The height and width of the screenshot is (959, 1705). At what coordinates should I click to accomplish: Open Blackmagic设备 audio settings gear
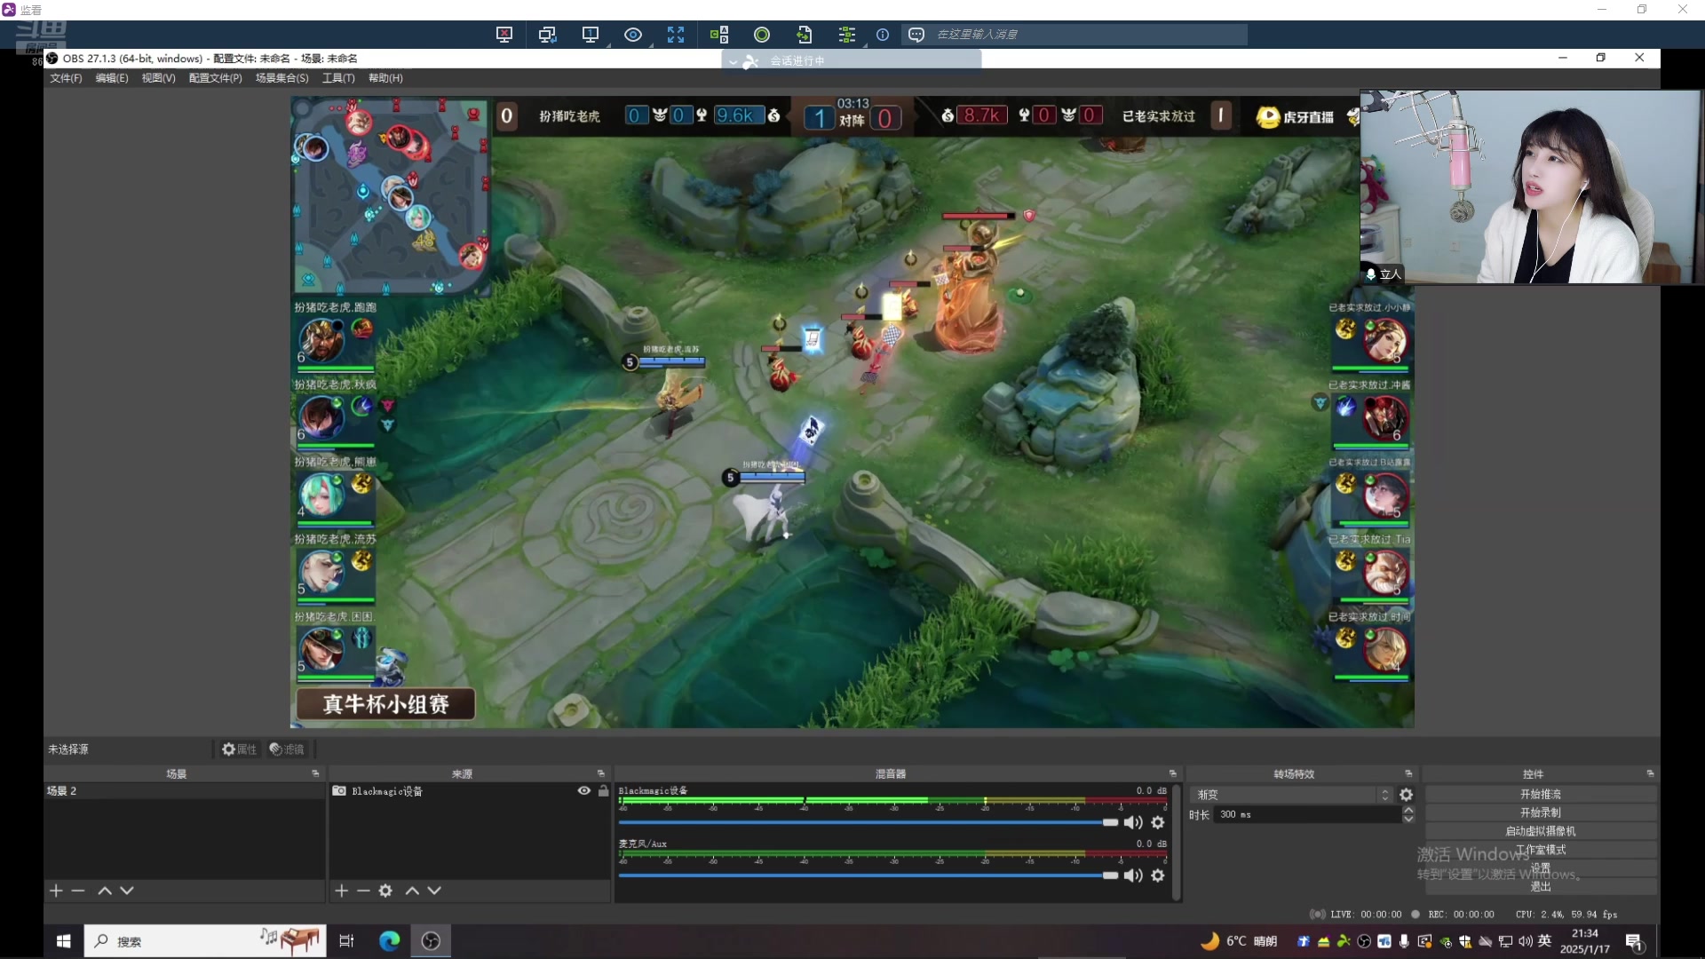(x=1158, y=822)
